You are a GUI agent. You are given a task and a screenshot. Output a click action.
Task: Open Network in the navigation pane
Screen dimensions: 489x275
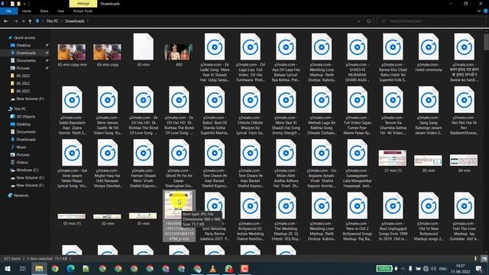21,196
